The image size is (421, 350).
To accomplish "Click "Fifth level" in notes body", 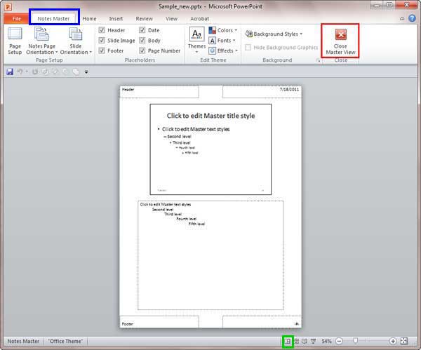I will pyautogui.click(x=196, y=224).
